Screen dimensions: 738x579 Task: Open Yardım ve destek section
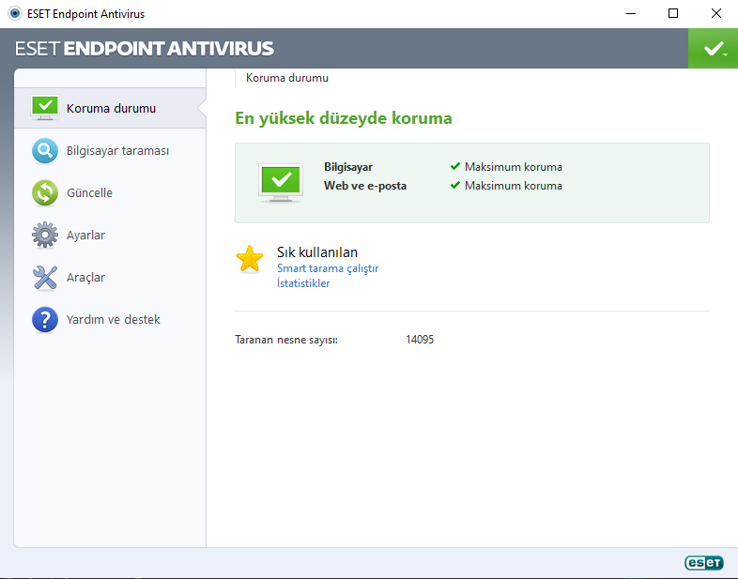tap(113, 319)
